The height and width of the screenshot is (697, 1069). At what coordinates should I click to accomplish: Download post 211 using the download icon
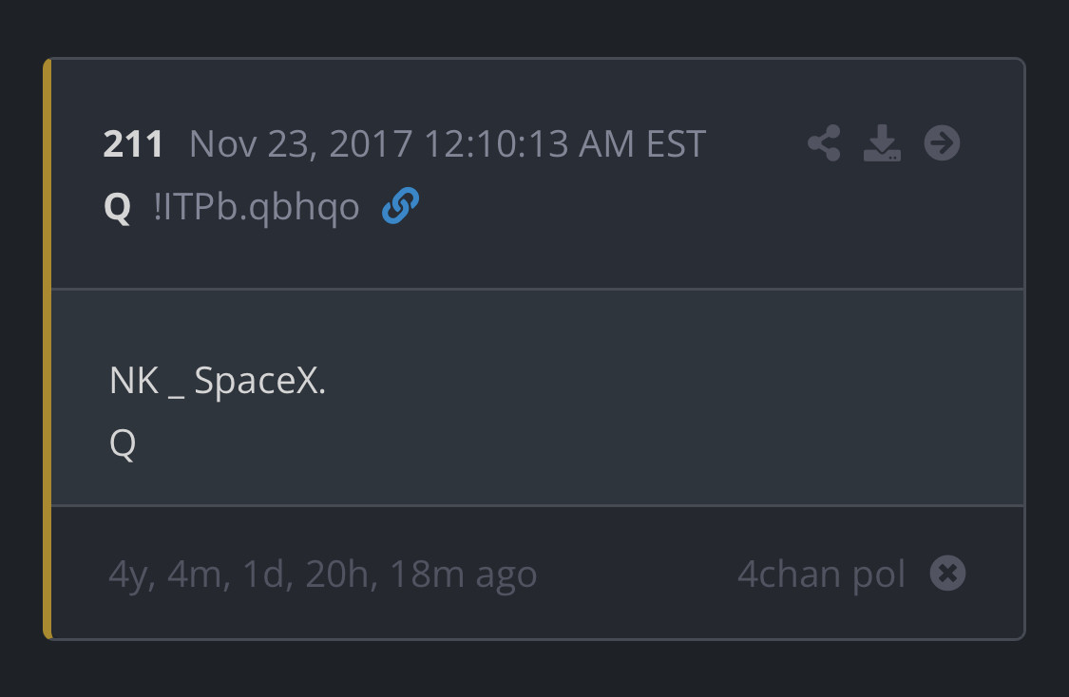[882, 144]
